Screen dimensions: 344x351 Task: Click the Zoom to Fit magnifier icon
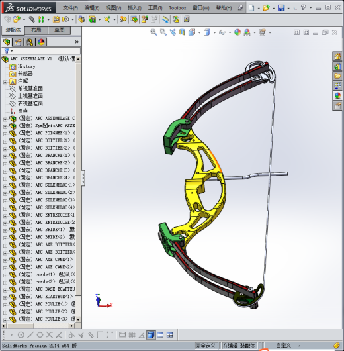click(153, 32)
